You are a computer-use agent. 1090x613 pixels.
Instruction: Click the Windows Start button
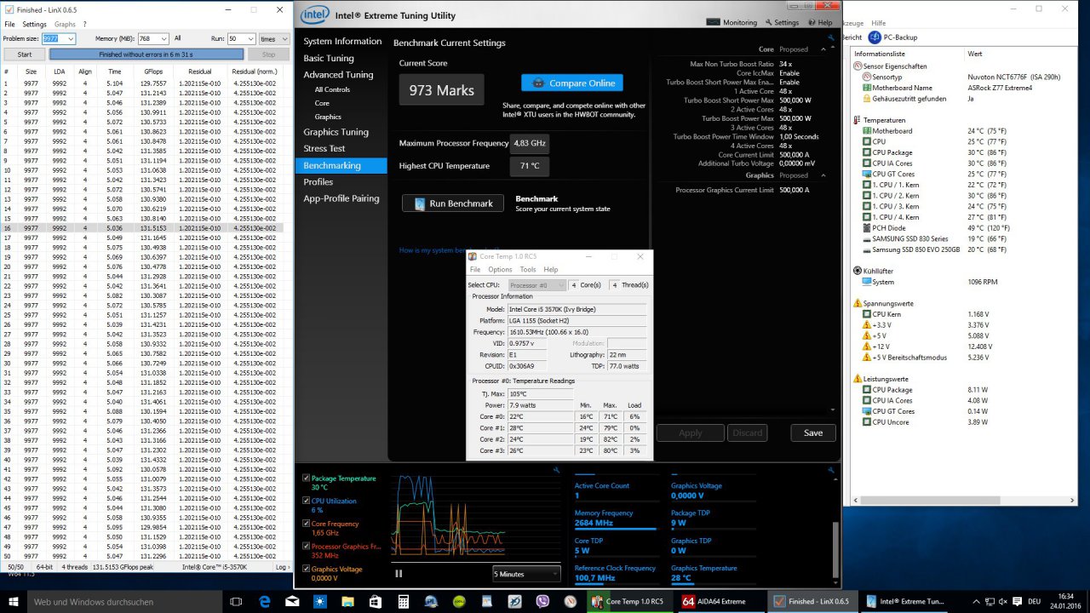click(12, 601)
